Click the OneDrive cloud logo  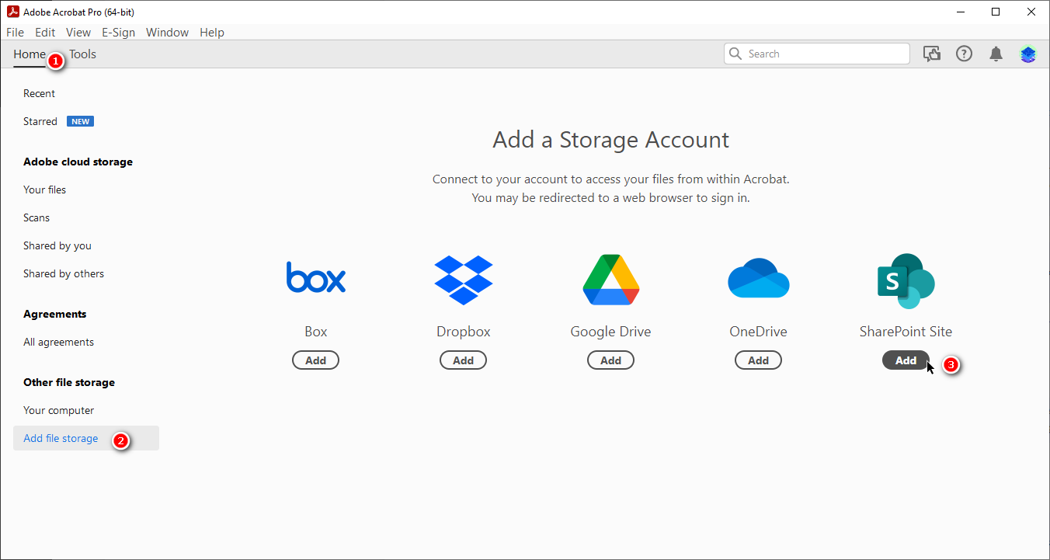759,278
